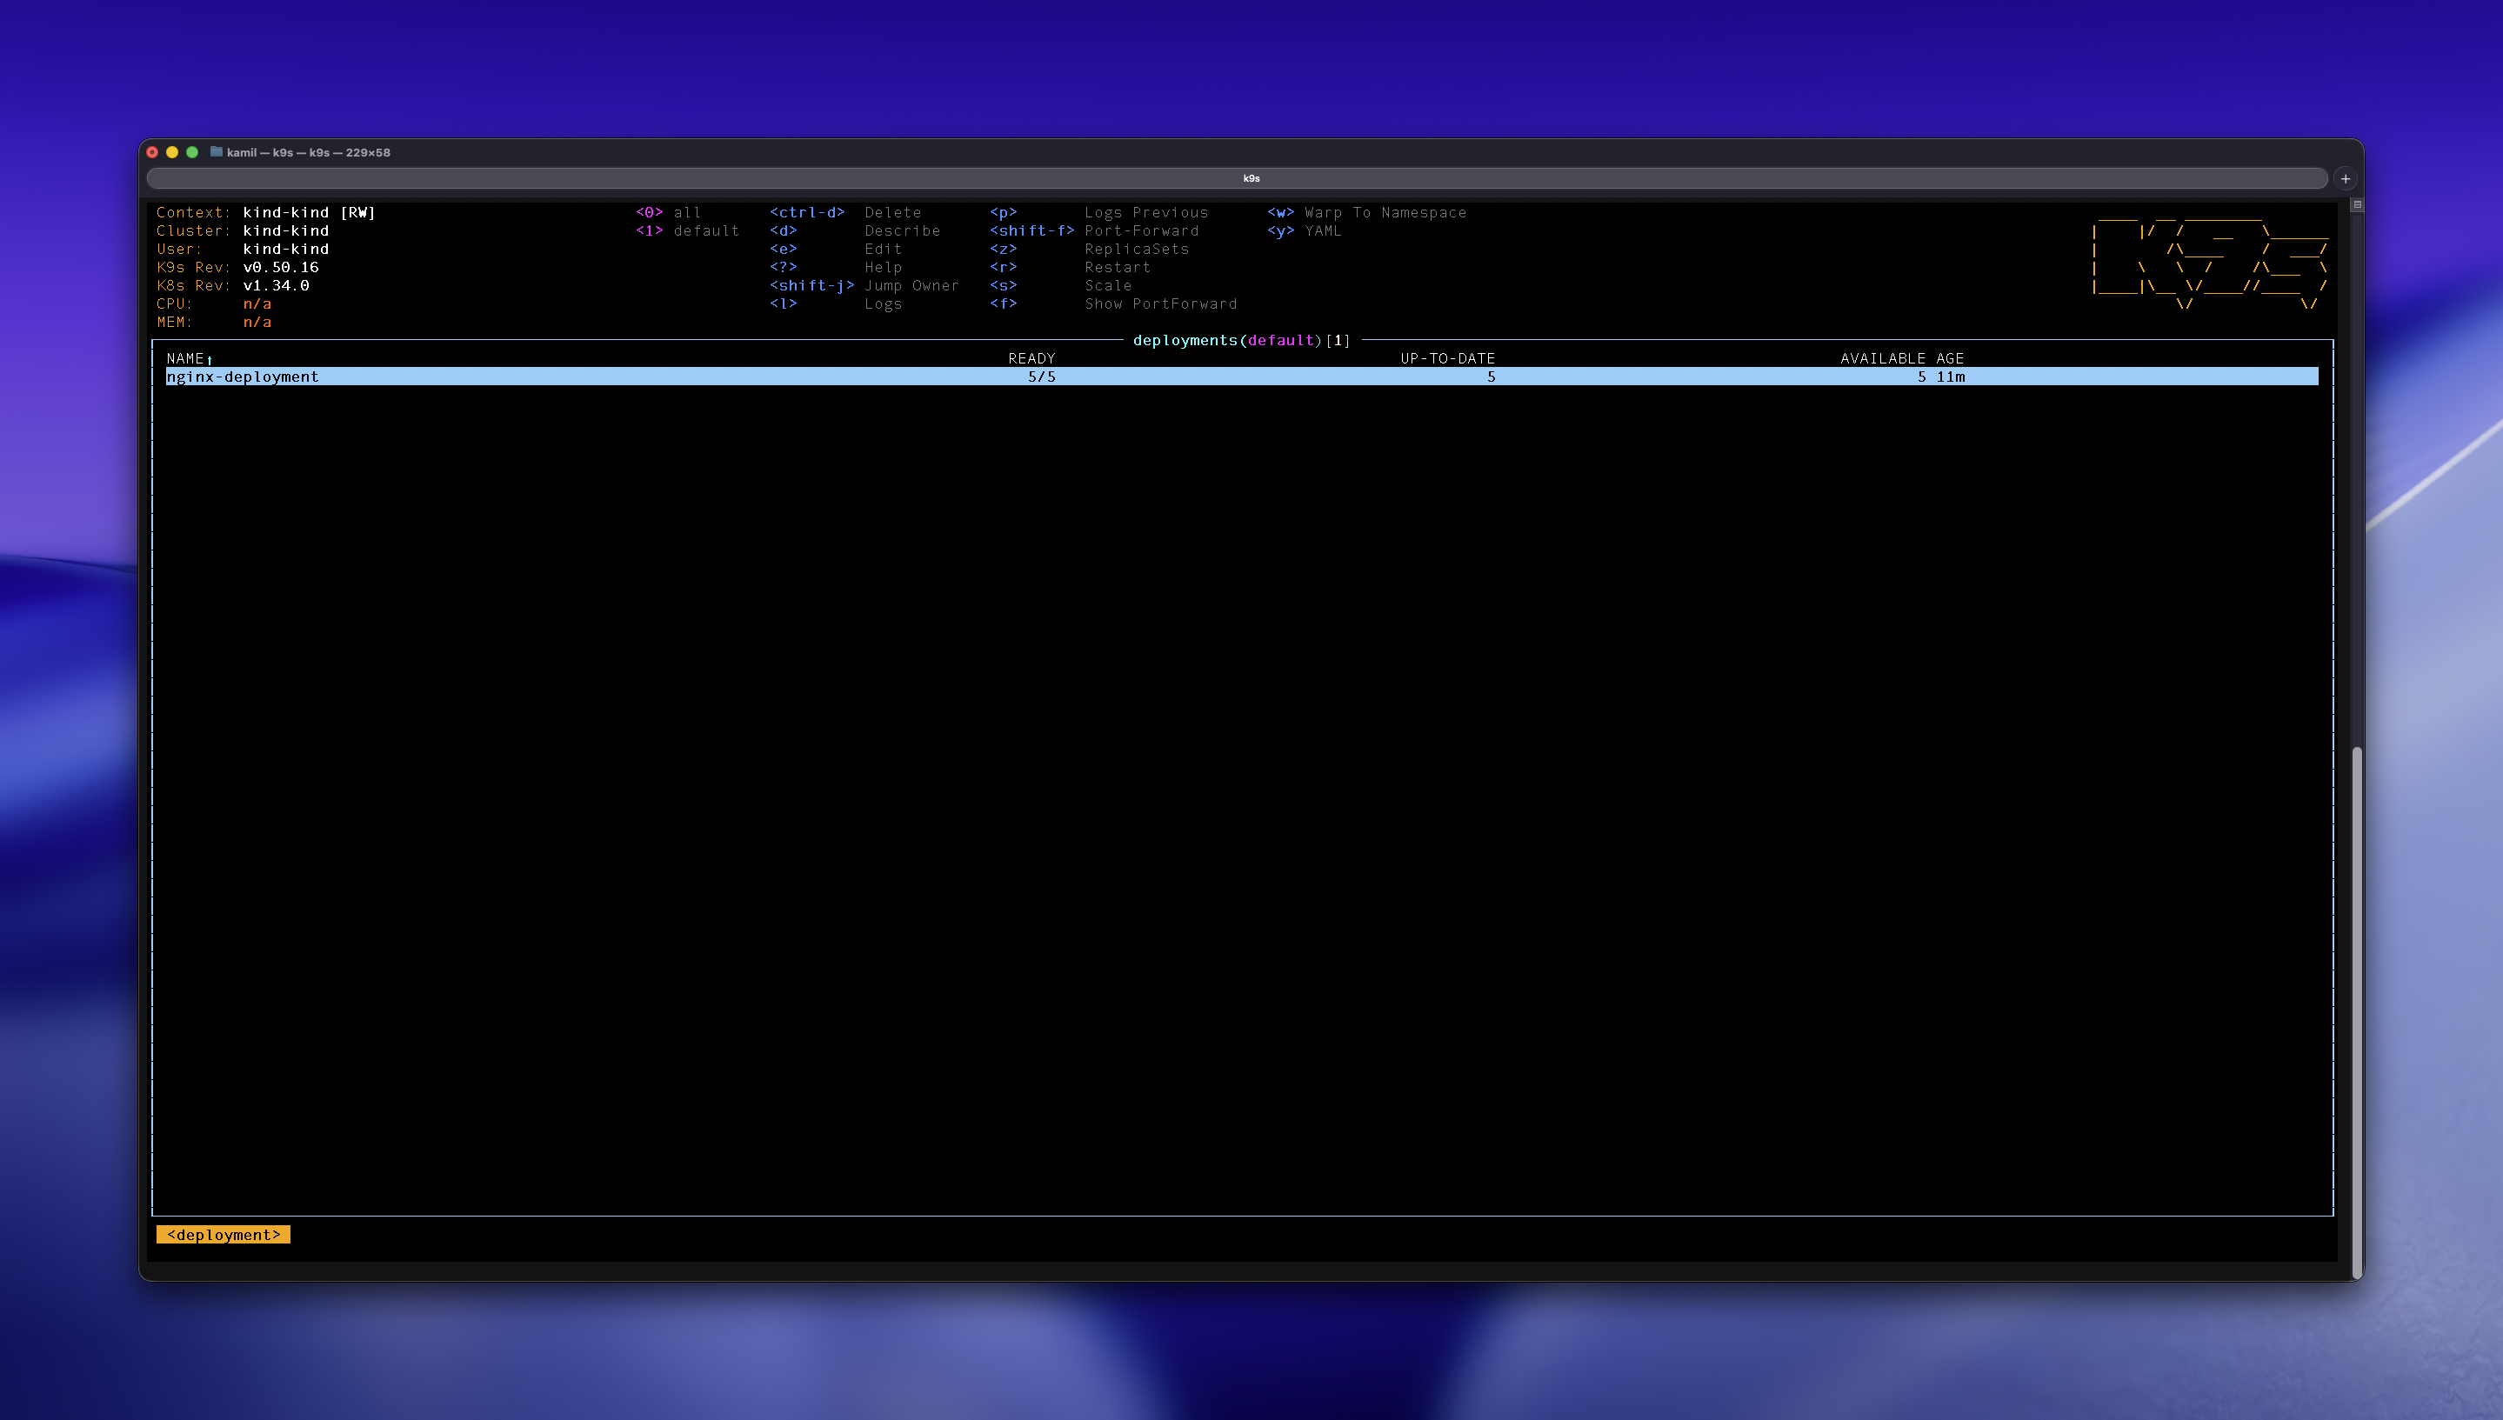The height and width of the screenshot is (1420, 2503).
Task: Click the K8s Rev value v1.34.0
Action: point(276,286)
